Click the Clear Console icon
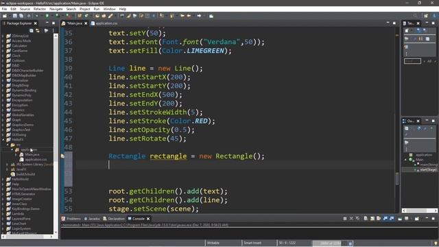This screenshot has width=439, height=247. click(x=366, y=218)
